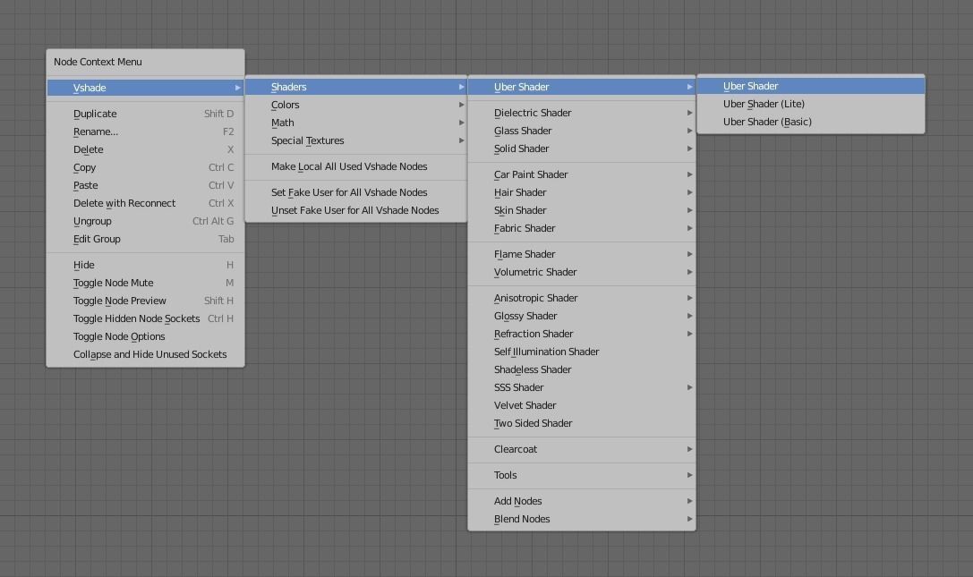Viewport: 973px width, 577px height.
Task: Choose Two Sided Shader
Action: pos(533,423)
